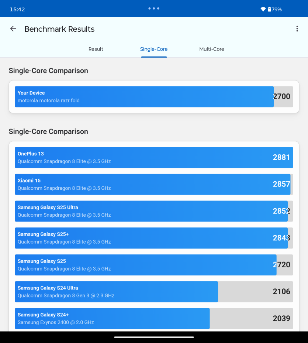The height and width of the screenshot is (343, 308).
Task: Open the Samsung Galaxy S25 Ultra entry
Action: [x=154, y=211]
